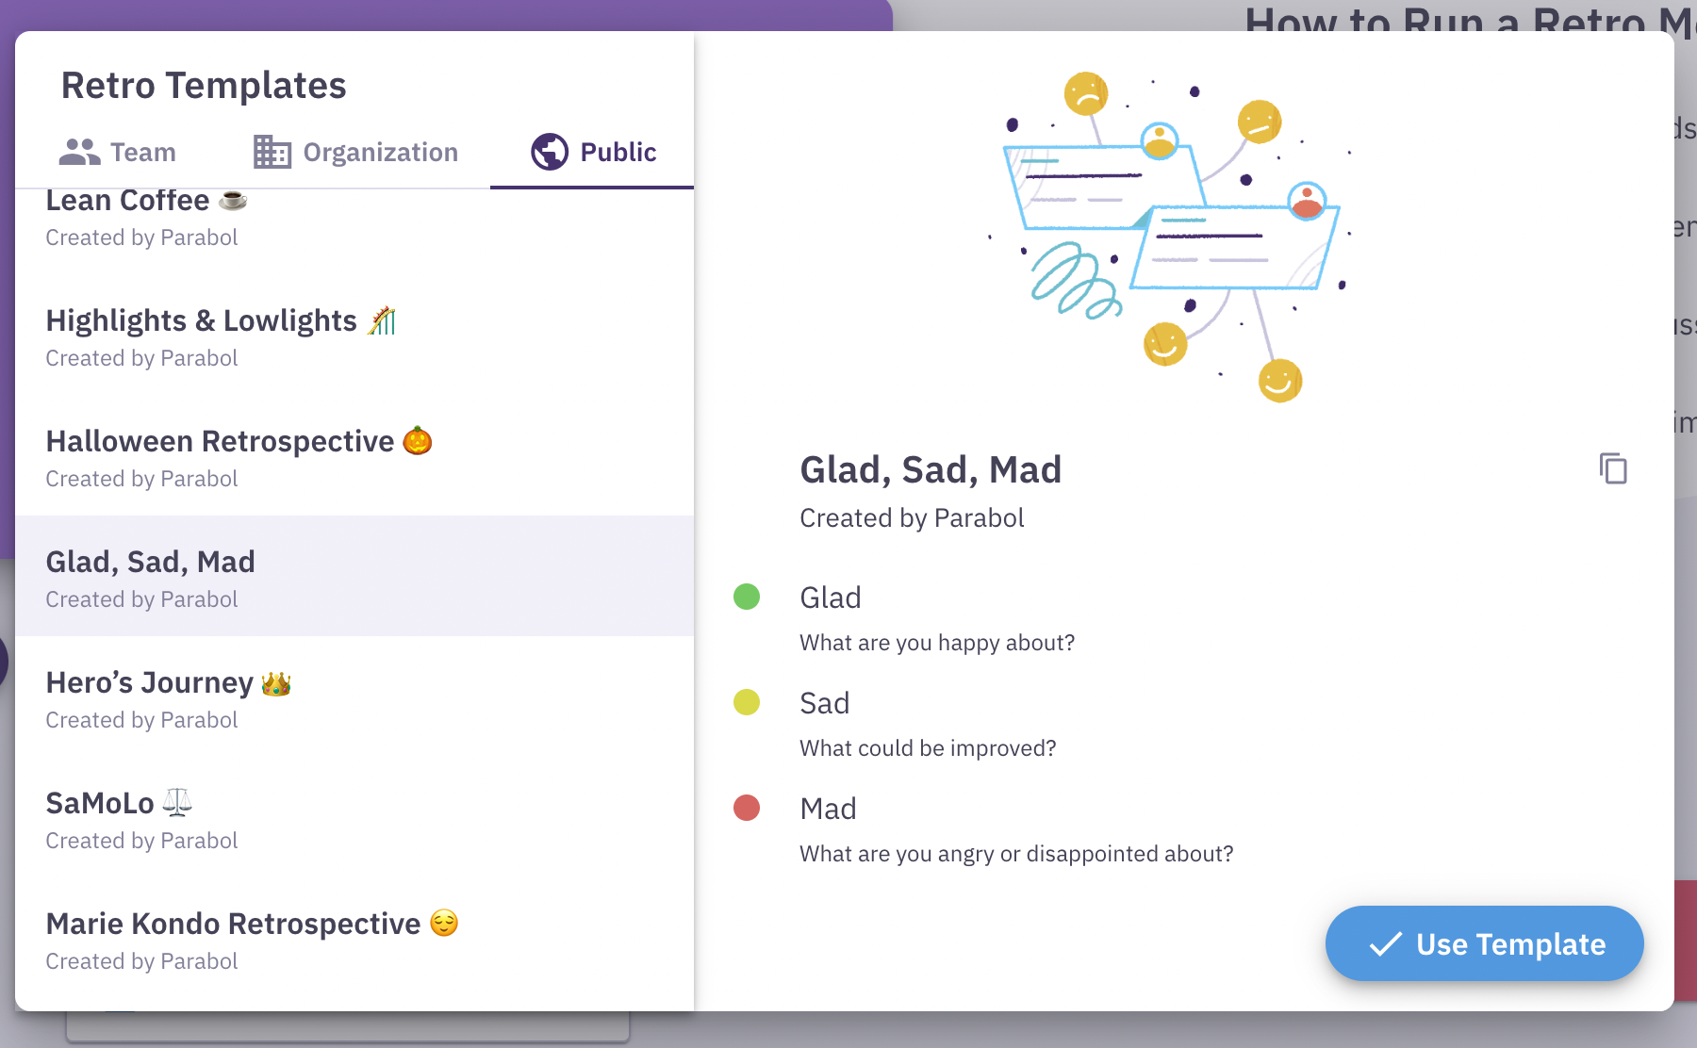Viewport: 1697px width, 1048px height.
Task: Click the yellow Sad color dot
Action: 748,702
